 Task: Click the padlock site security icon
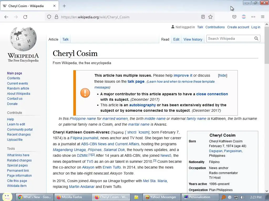pos(56,17)
